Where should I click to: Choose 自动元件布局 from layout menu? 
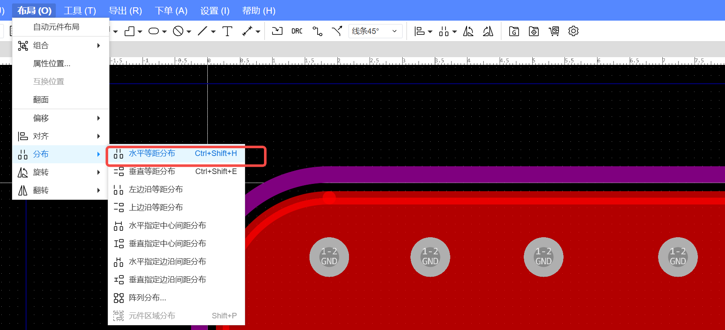(x=61, y=27)
